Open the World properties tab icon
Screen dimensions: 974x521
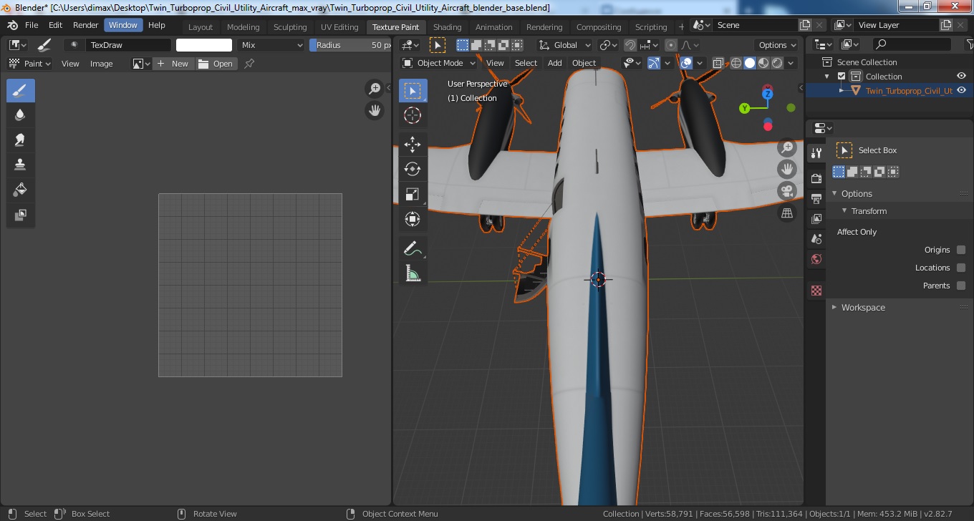(x=816, y=259)
